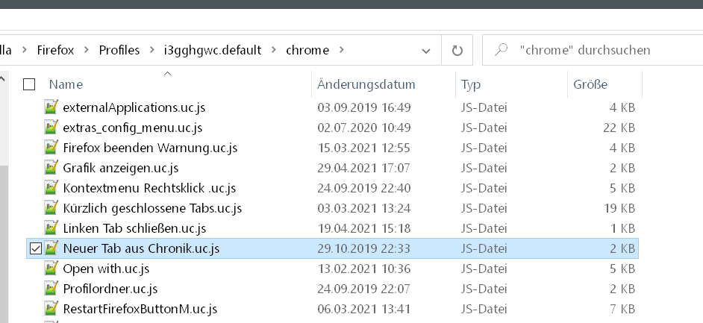Toggle the select-all checkbox in header

click(x=29, y=84)
